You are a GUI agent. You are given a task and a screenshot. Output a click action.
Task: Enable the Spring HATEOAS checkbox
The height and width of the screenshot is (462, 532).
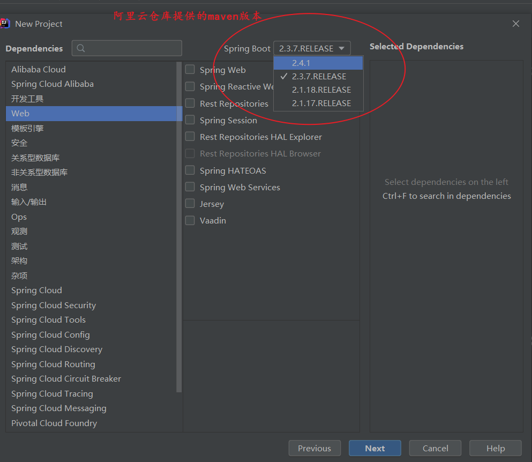(190, 170)
